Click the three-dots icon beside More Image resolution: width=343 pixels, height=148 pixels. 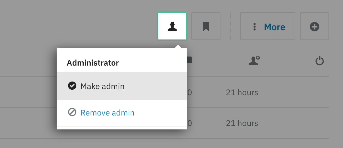254,27
